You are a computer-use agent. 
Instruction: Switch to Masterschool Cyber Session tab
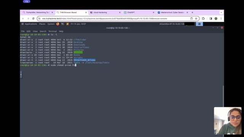coord(172,13)
